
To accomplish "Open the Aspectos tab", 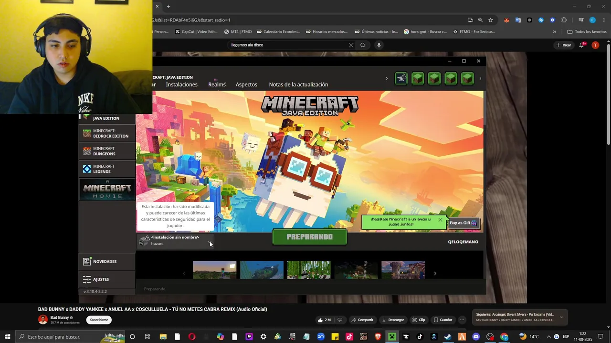I will tap(246, 84).
